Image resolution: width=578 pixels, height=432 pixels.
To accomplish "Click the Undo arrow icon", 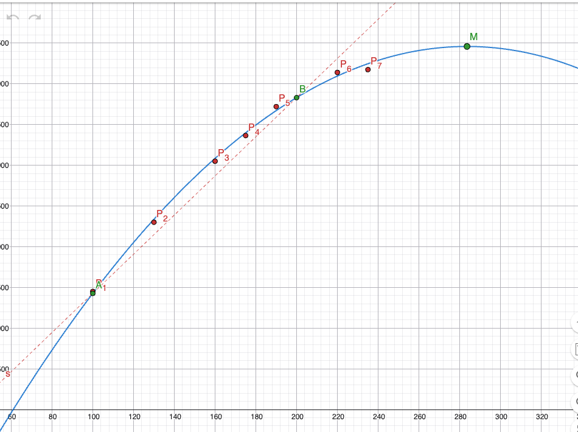I will (13, 17).
